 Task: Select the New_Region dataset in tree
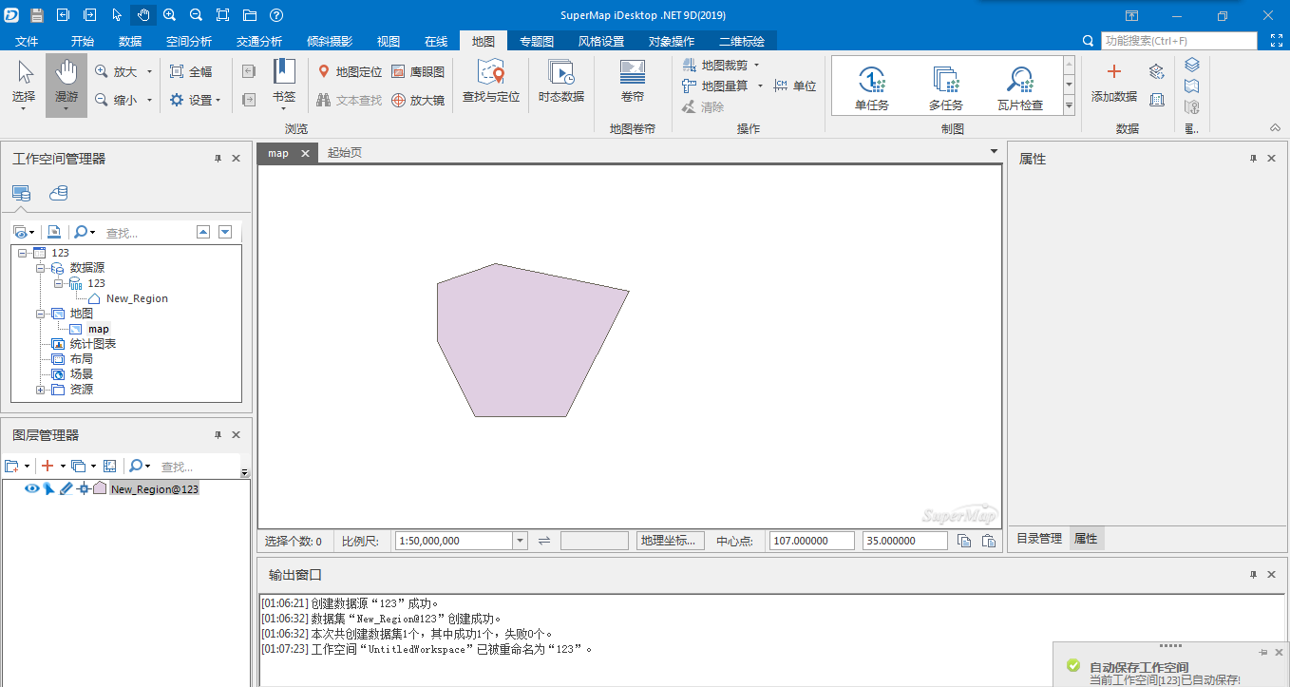coord(137,298)
